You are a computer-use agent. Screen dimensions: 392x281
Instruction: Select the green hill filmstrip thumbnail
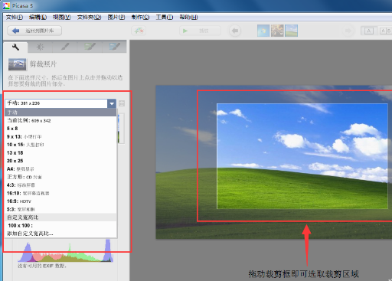coord(291,31)
